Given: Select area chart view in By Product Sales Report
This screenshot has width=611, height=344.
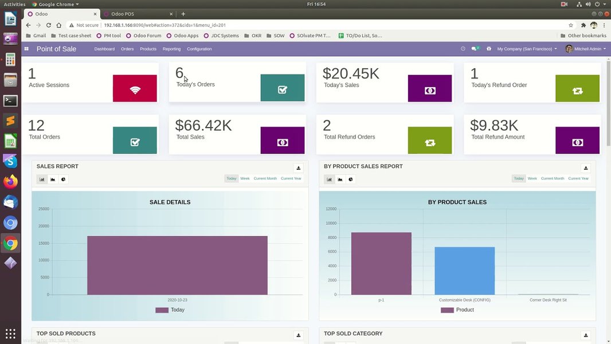Looking at the screenshot, I should (x=340, y=179).
